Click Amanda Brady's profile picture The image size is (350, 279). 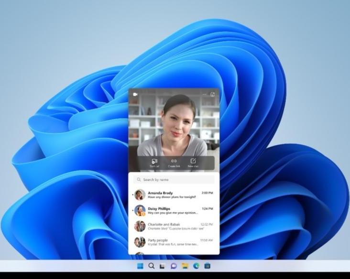140,195
